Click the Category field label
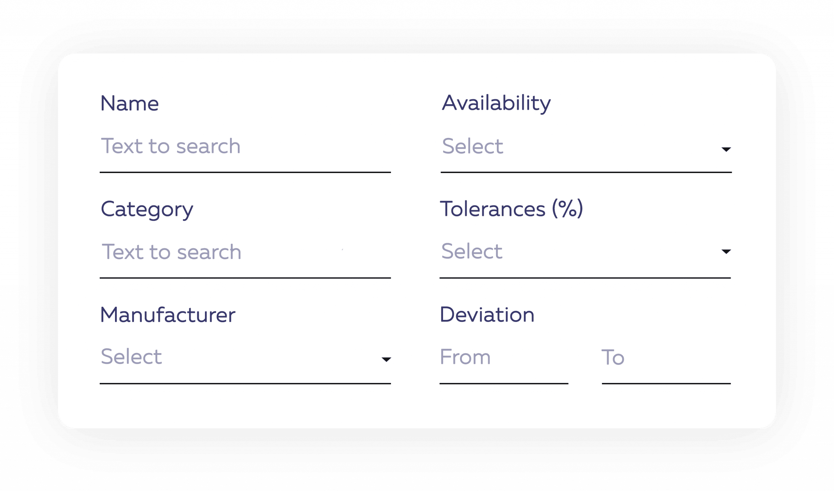834x491 pixels. pyautogui.click(x=147, y=209)
